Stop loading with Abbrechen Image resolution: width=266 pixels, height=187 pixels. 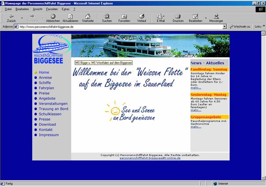coord(53,18)
